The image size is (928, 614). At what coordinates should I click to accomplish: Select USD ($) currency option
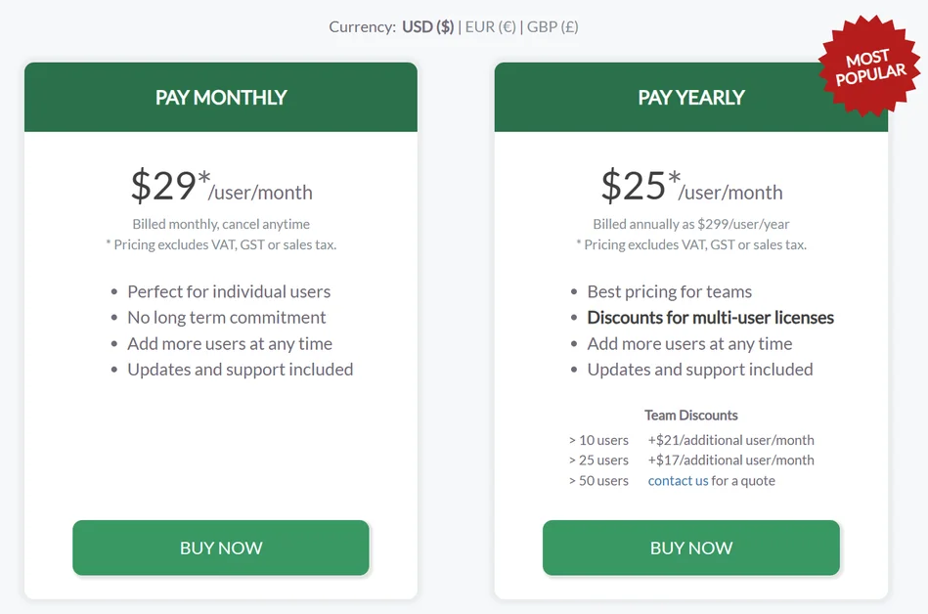(428, 26)
